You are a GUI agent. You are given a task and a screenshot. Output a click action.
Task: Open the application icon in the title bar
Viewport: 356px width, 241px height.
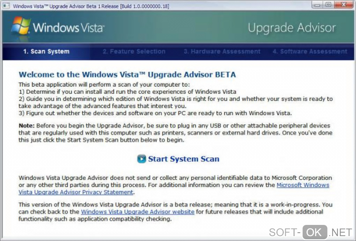[6, 6]
